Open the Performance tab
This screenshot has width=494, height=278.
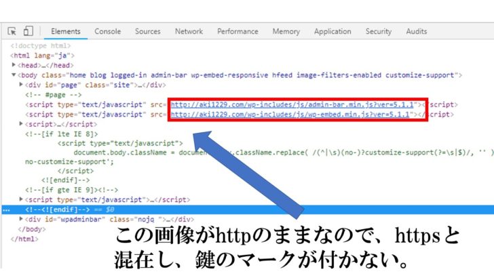pos(237,31)
